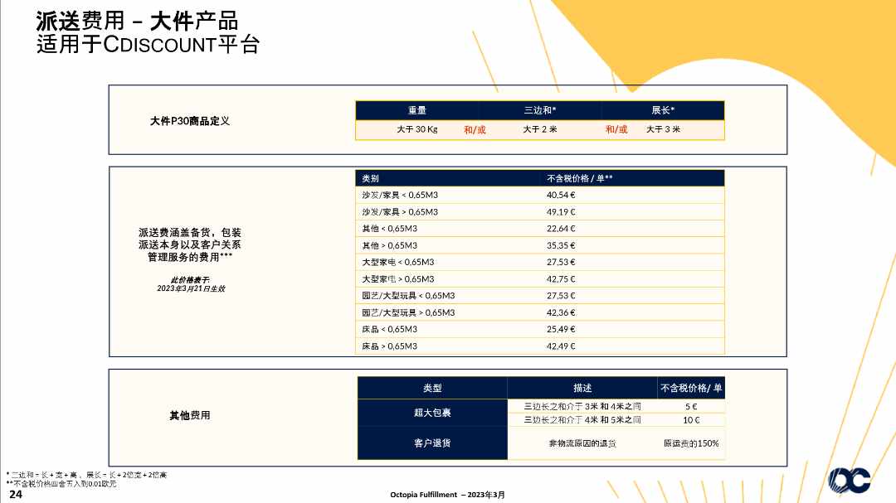
Task: Click the paragraph starting 派送费涵盖备货
Action: [x=190, y=245]
